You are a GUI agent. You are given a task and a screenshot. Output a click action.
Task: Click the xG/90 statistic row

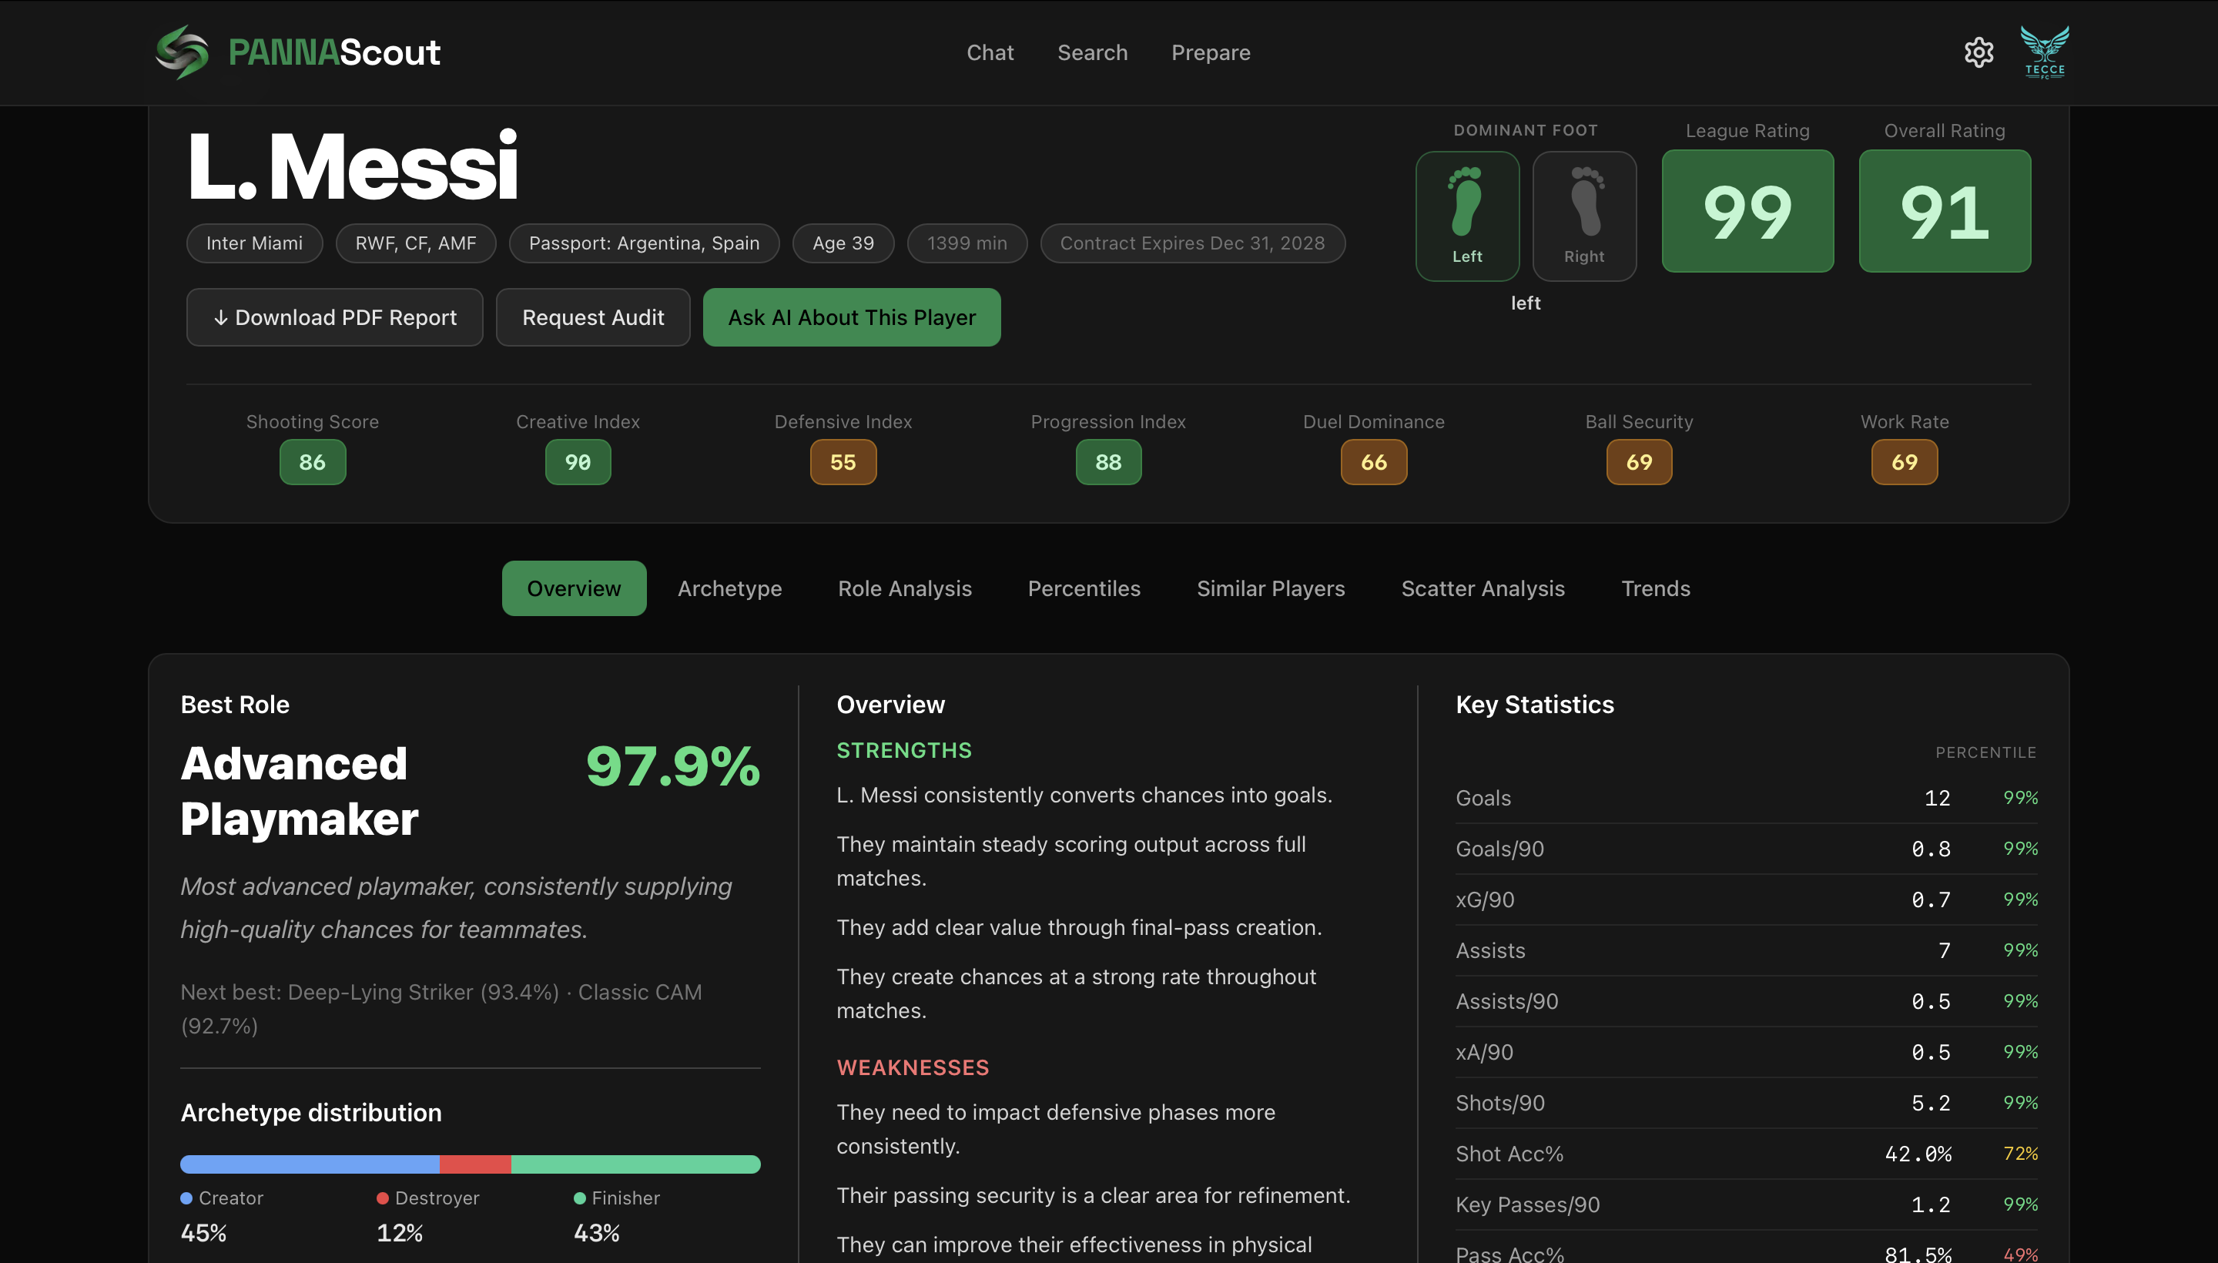click(x=1746, y=900)
